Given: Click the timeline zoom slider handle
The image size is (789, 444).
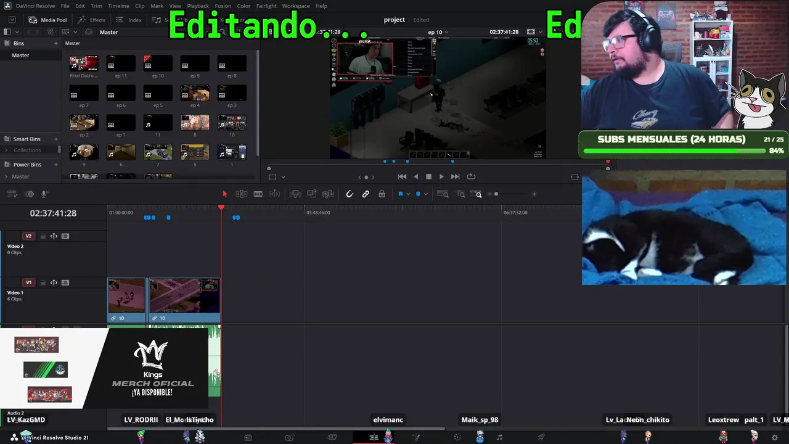Looking at the screenshot, I should point(496,194).
